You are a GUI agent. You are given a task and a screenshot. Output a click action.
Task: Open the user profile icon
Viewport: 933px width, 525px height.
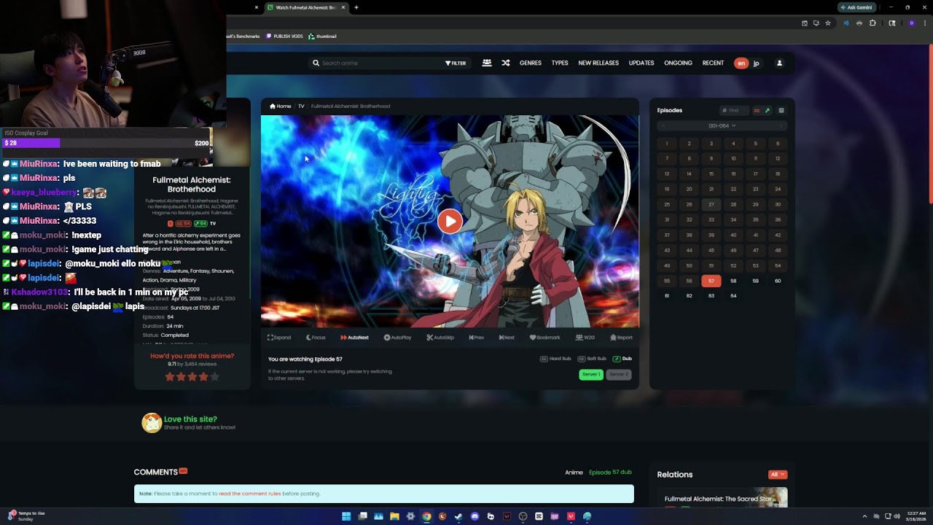coord(779,63)
